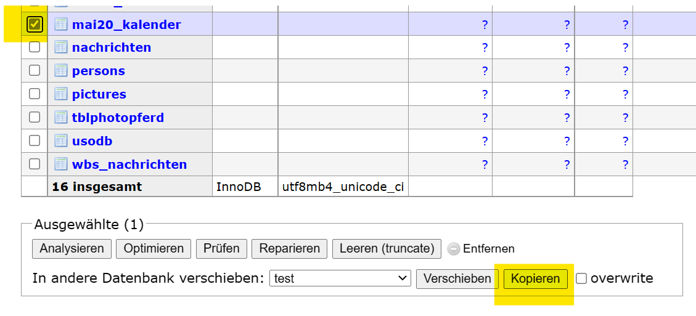Click the Leeren (truncate) button
The image size is (696, 316).
(387, 249)
